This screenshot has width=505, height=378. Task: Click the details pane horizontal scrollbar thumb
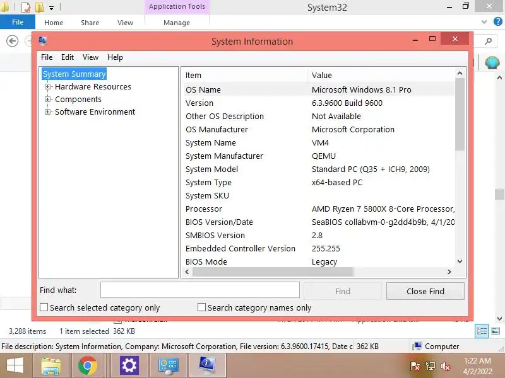pos(273,272)
